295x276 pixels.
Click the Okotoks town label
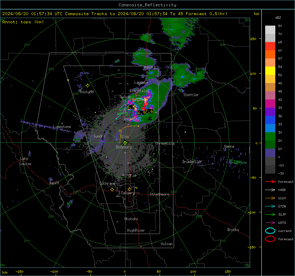(131, 219)
